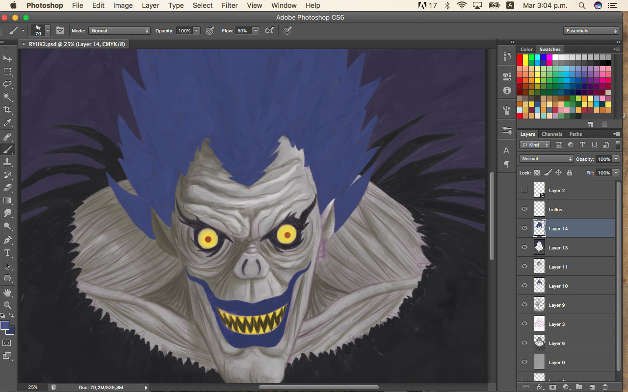Screen dimensions: 628x392
Task: Select the Eraser tool
Action: pos(8,188)
